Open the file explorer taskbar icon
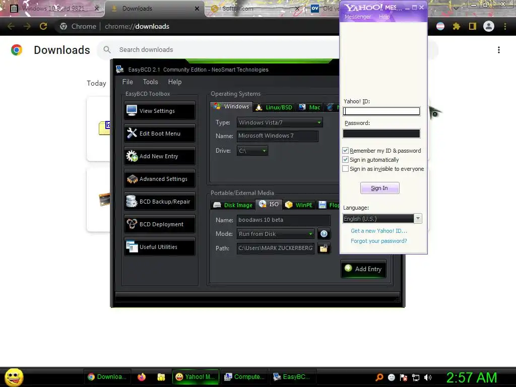Screen dimensions: 516x387 click(161, 377)
